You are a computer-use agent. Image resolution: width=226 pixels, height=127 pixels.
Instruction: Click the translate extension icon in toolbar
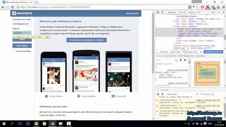coord(190,7)
